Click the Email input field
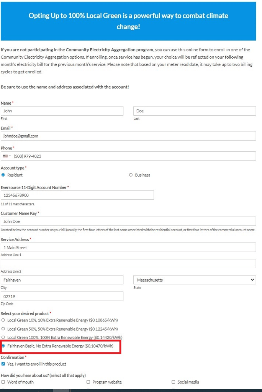262x392 pixels. [128, 136]
